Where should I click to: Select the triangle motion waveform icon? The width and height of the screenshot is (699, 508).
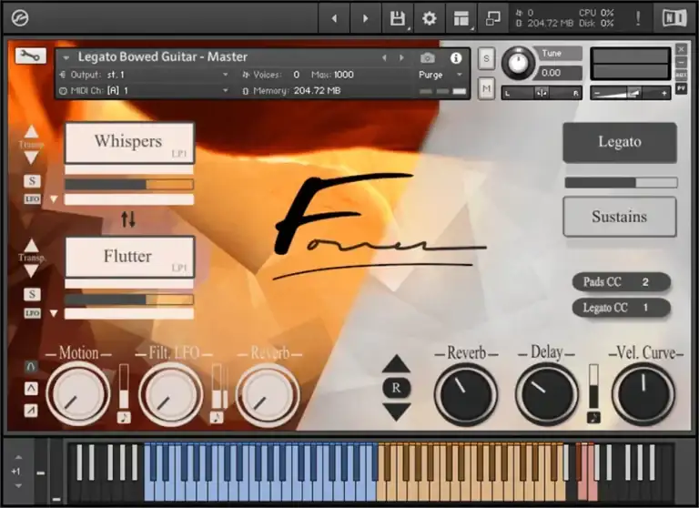31,389
